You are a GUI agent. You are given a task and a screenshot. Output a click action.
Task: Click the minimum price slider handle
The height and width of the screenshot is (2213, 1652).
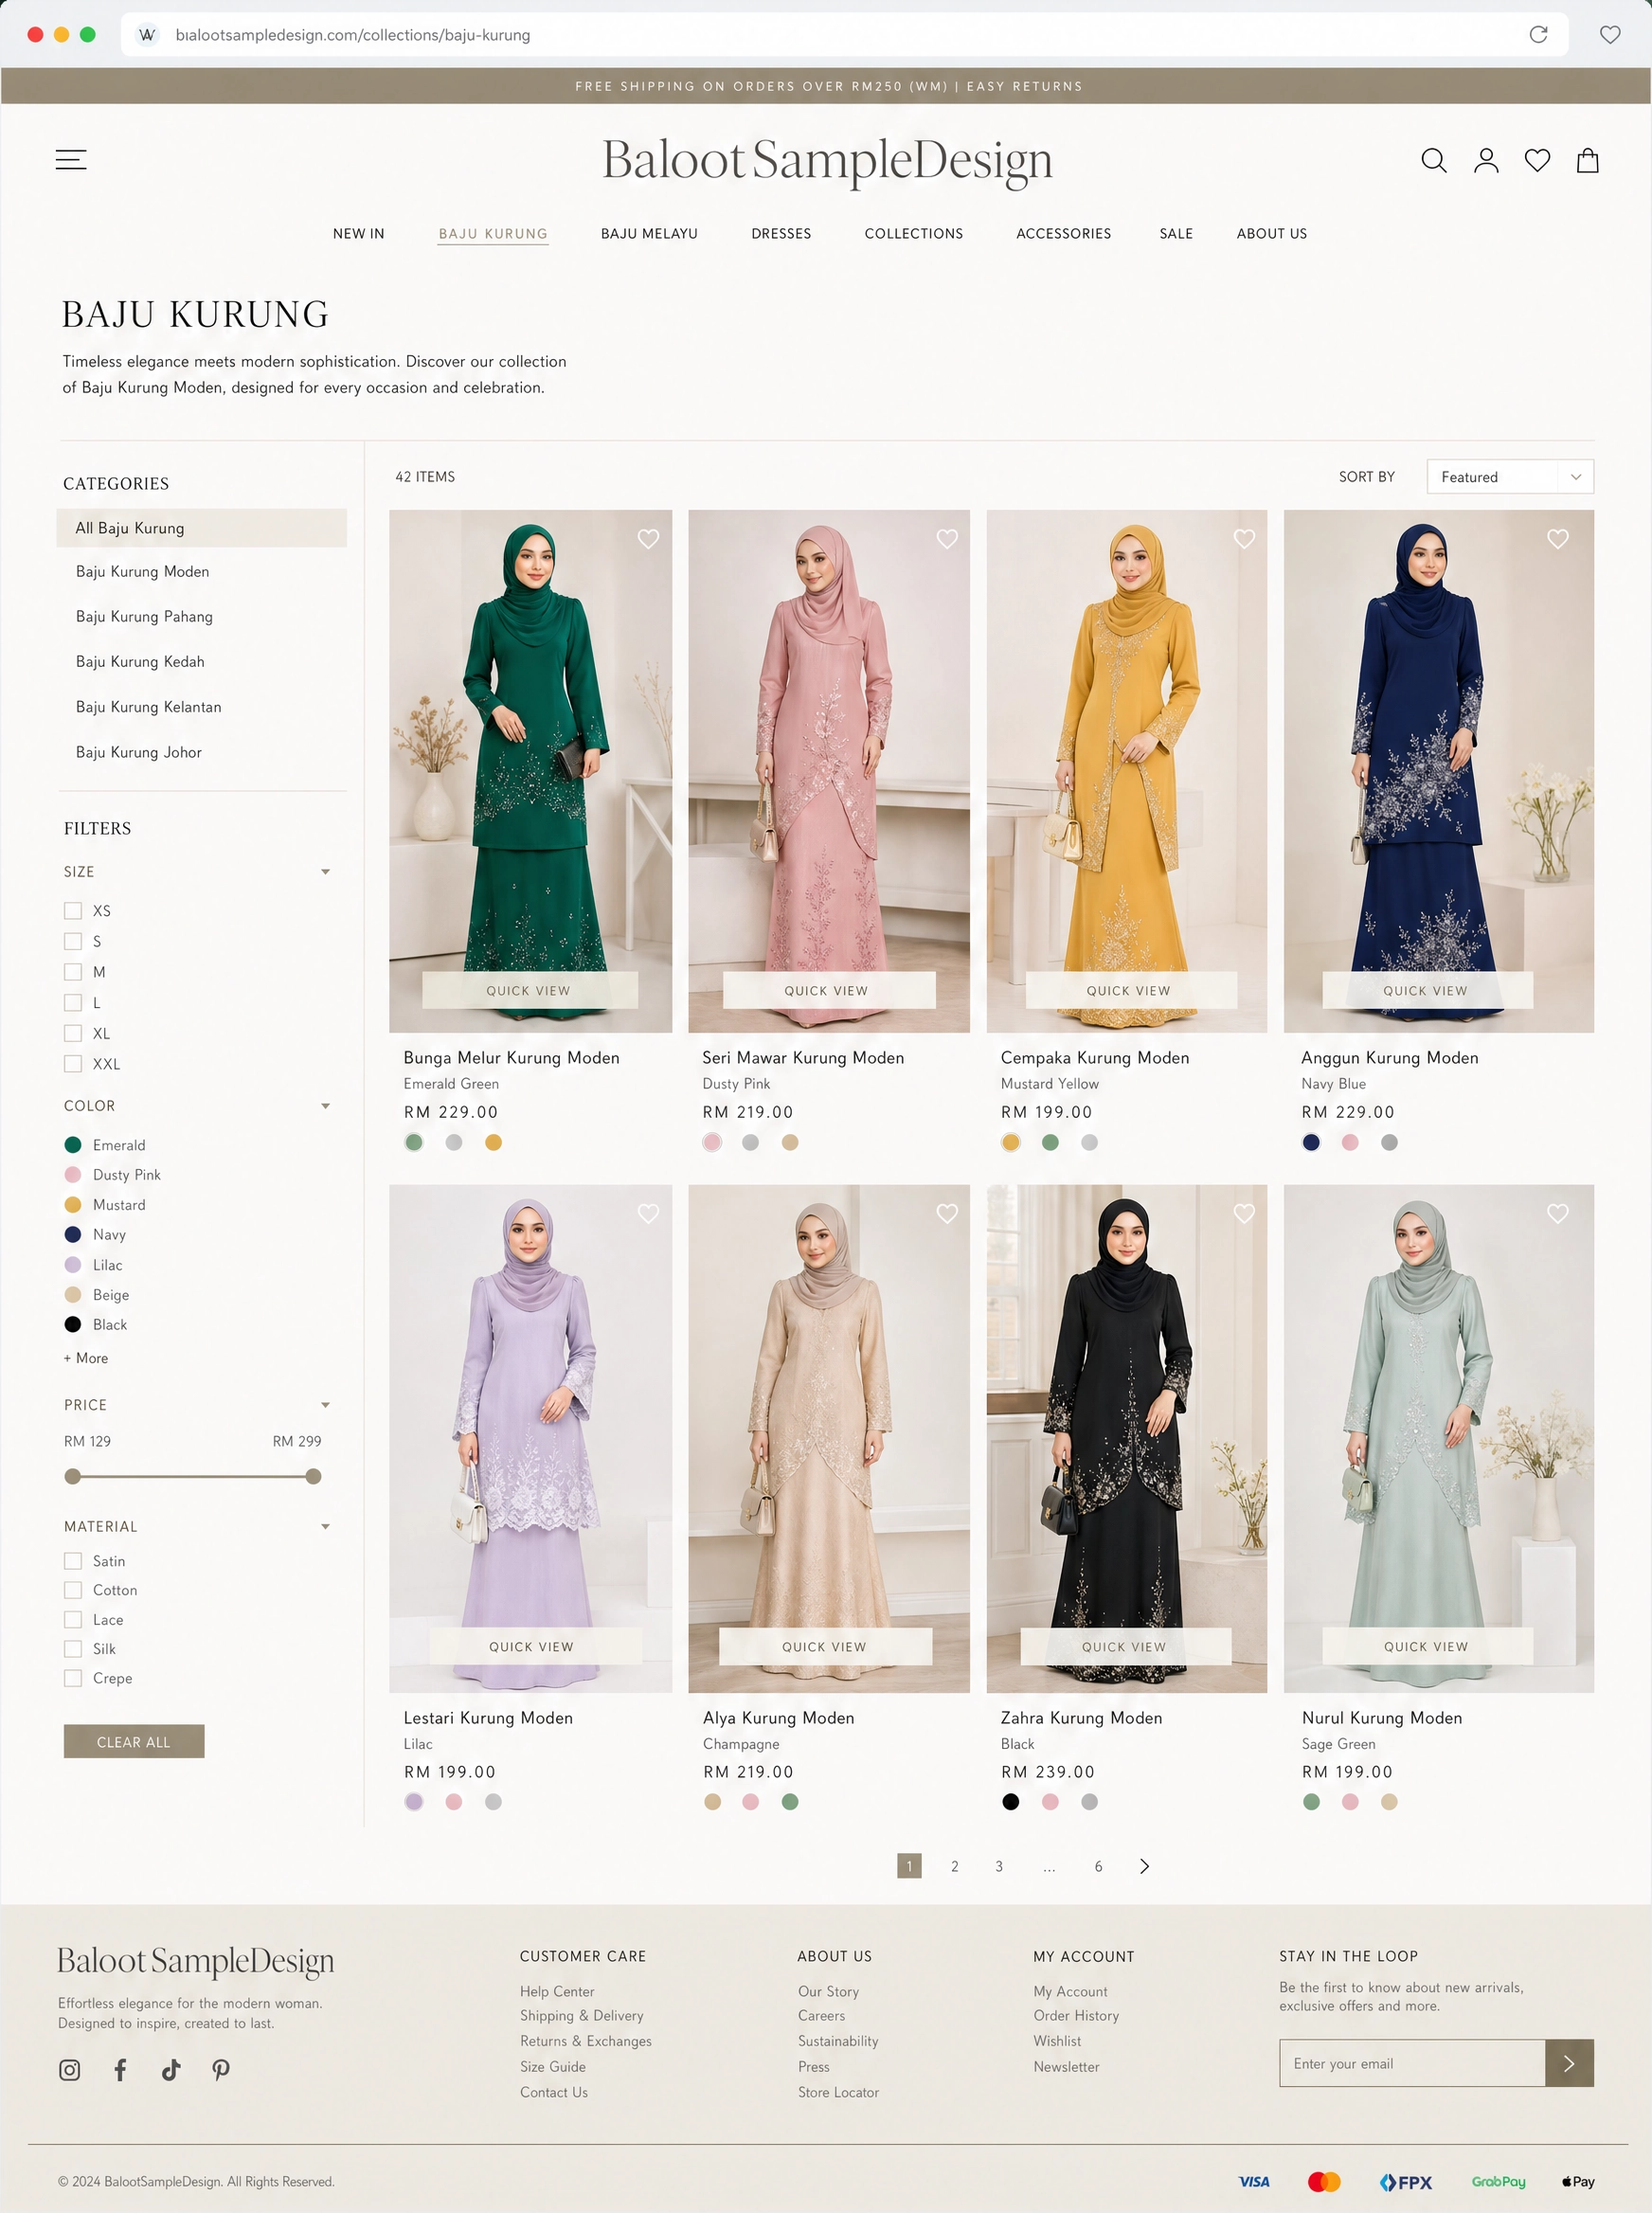point(73,1476)
